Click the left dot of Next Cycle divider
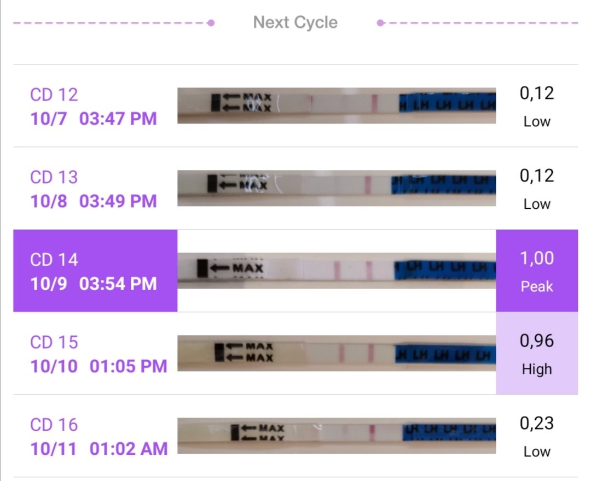The image size is (591, 481). [211, 23]
